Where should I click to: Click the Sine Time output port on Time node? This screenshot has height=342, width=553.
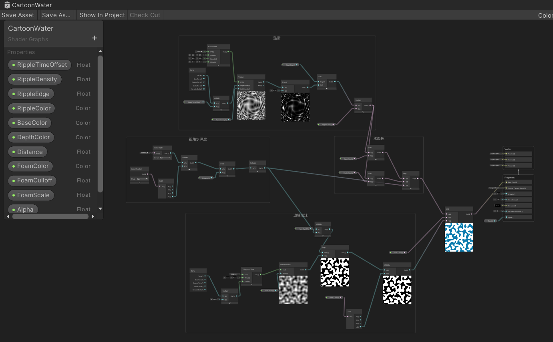pyautogui.click(x=204, y=78)
